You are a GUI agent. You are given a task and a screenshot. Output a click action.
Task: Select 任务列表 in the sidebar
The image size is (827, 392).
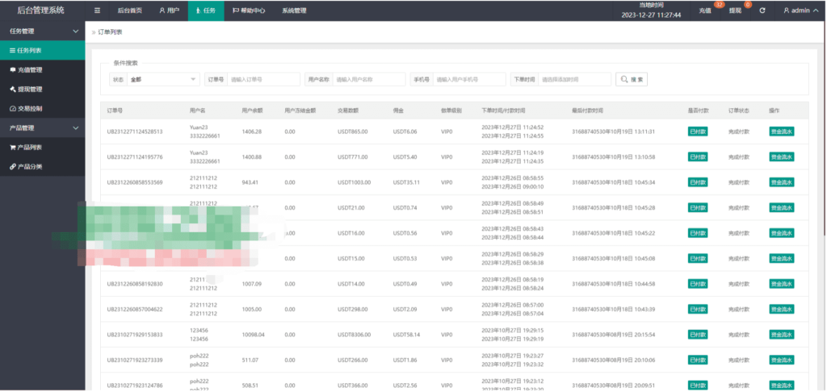click(x=42, y=51)
